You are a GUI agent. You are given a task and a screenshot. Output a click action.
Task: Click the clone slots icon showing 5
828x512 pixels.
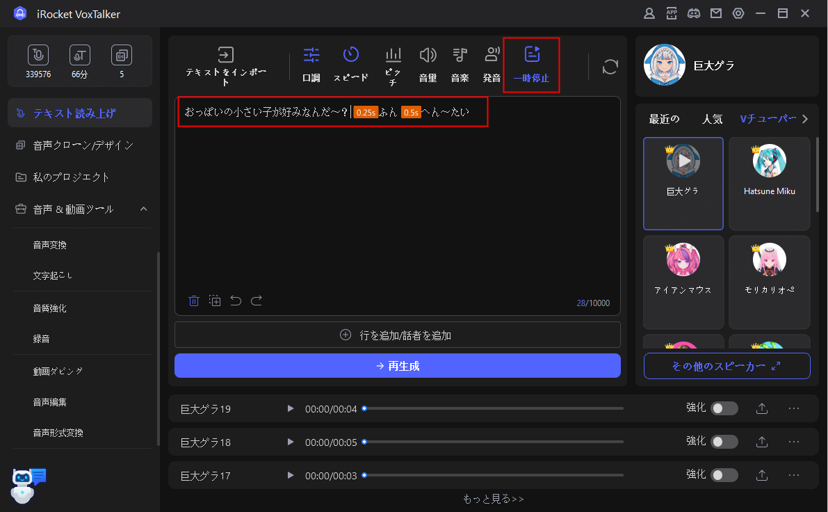coord(122,55)
